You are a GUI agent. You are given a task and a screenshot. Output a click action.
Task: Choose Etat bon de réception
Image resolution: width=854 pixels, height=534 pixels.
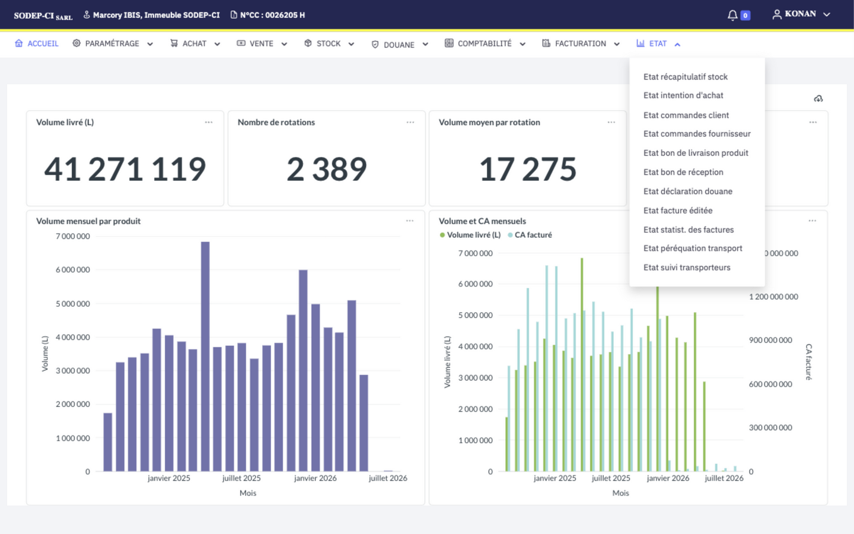pyautogui.click(x=683, y=172)
